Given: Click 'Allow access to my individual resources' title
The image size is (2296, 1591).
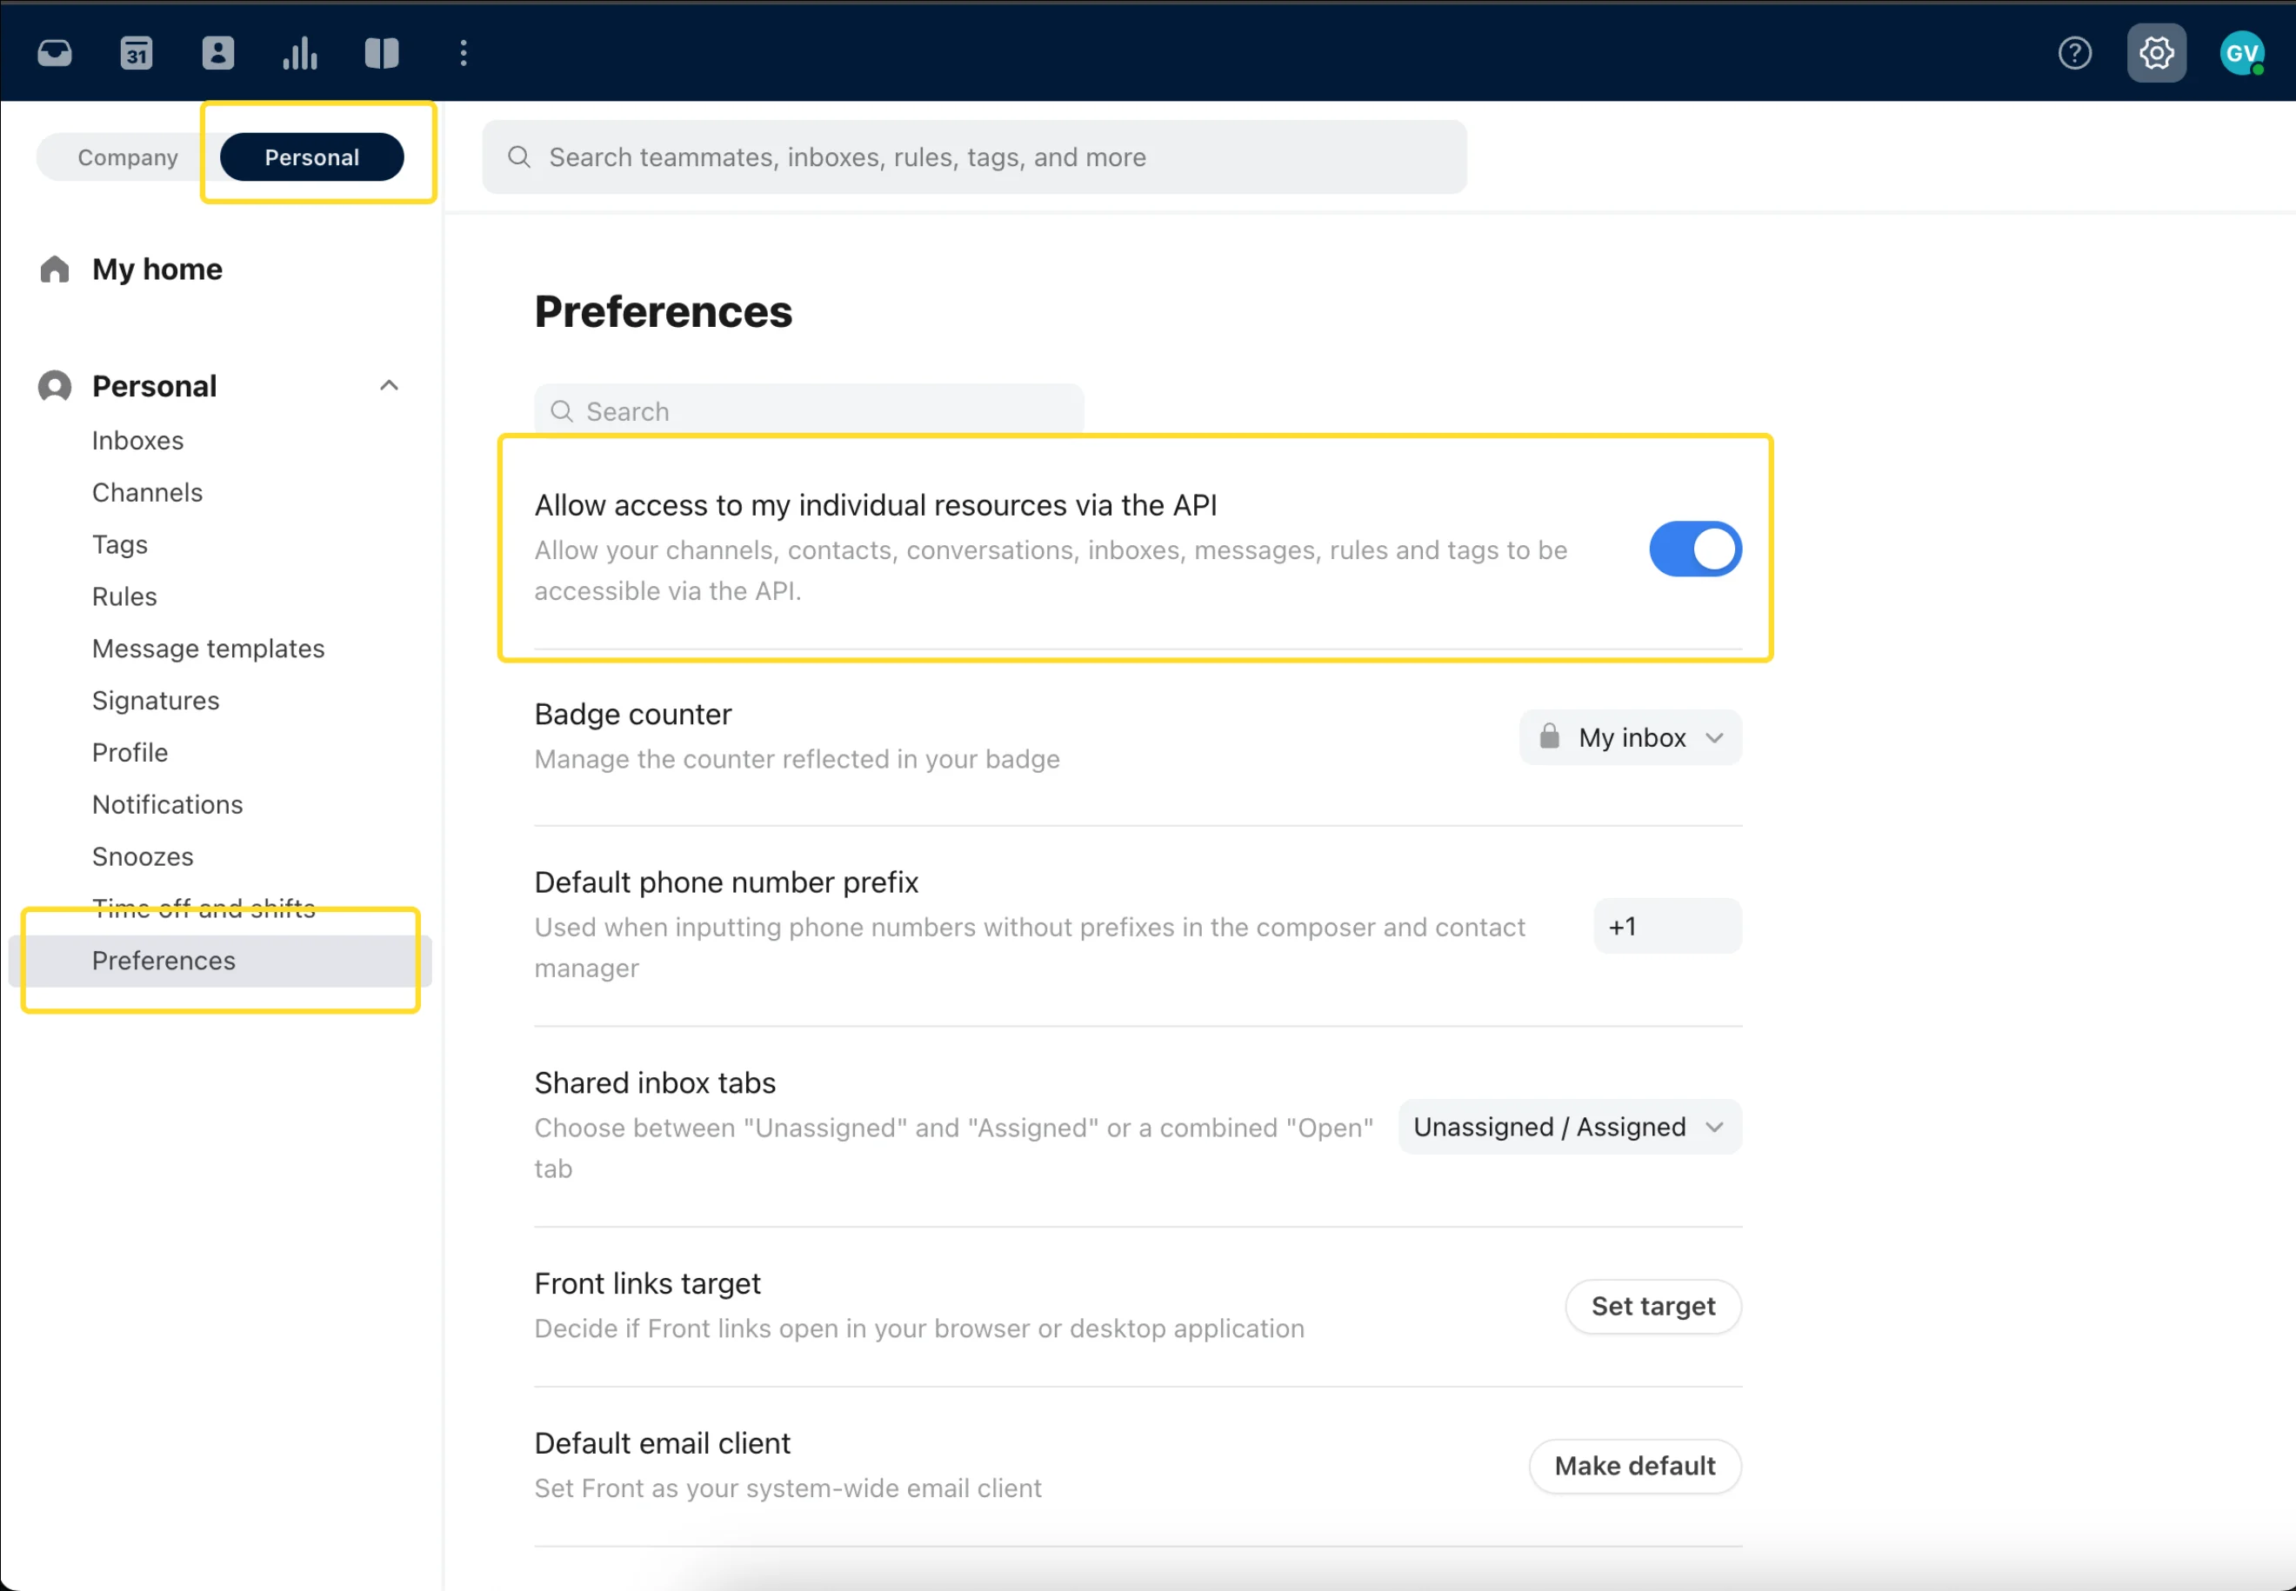Looking at the screenshot, I should 875,505.
